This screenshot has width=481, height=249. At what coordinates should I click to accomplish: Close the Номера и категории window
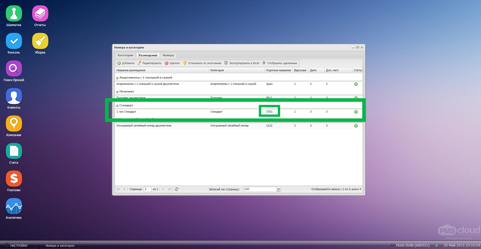click(x=362, y=47)
